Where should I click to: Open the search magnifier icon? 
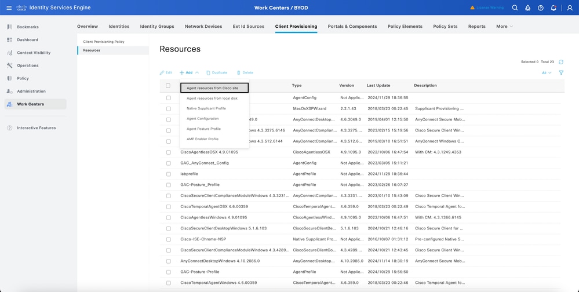click(515, 8)
